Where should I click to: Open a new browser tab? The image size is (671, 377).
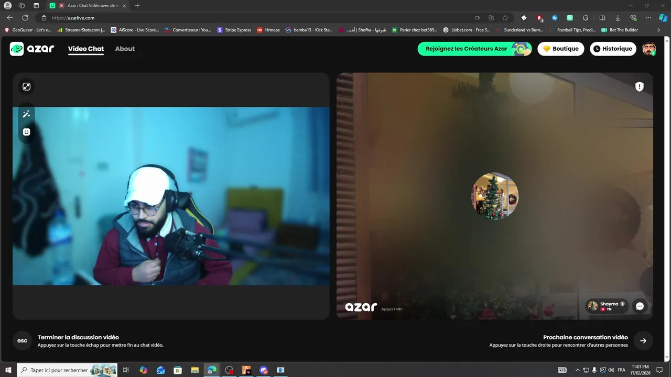[x=137, y=5]
